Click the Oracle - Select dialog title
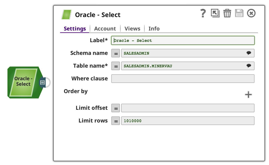 pos(98,15)
